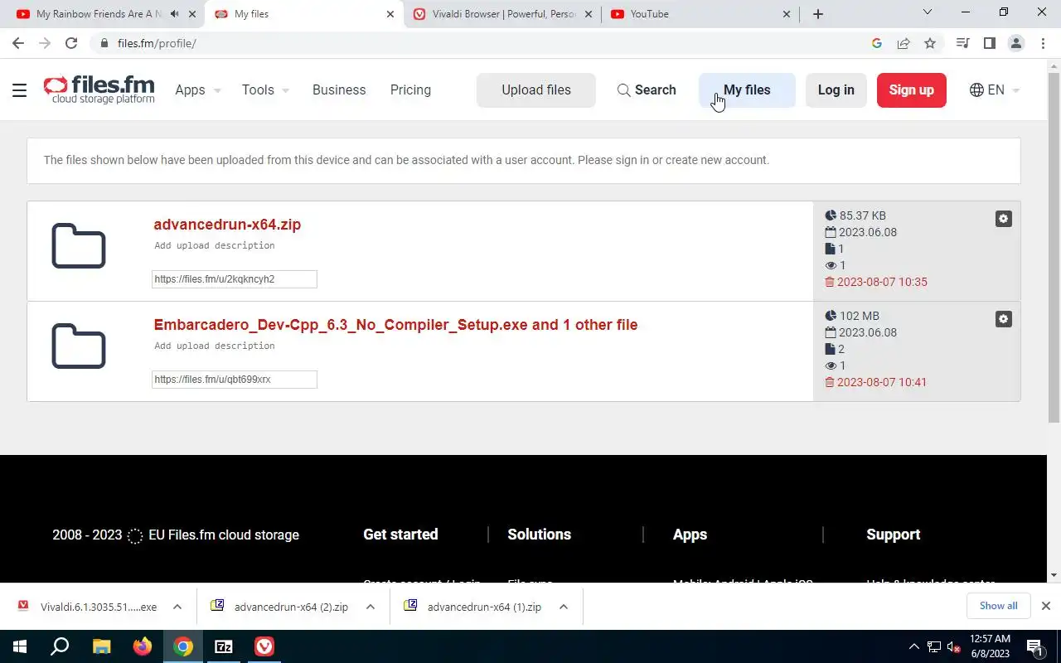This screenshot has height=663, width=1061.
Task: Open Vivaldi from taskbar
Action: tap(264, 646)
